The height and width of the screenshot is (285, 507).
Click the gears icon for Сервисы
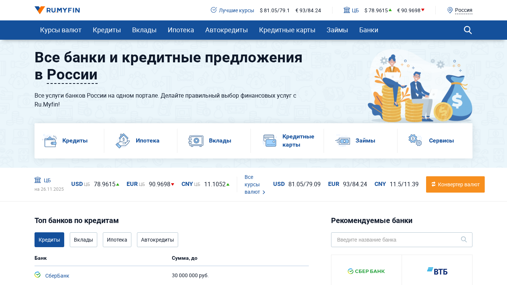click(415, 140)
